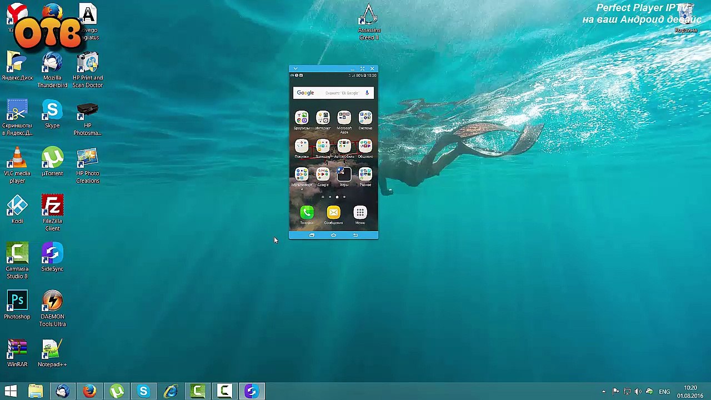Maximize the SideSync phone screen window

point(362,69)
